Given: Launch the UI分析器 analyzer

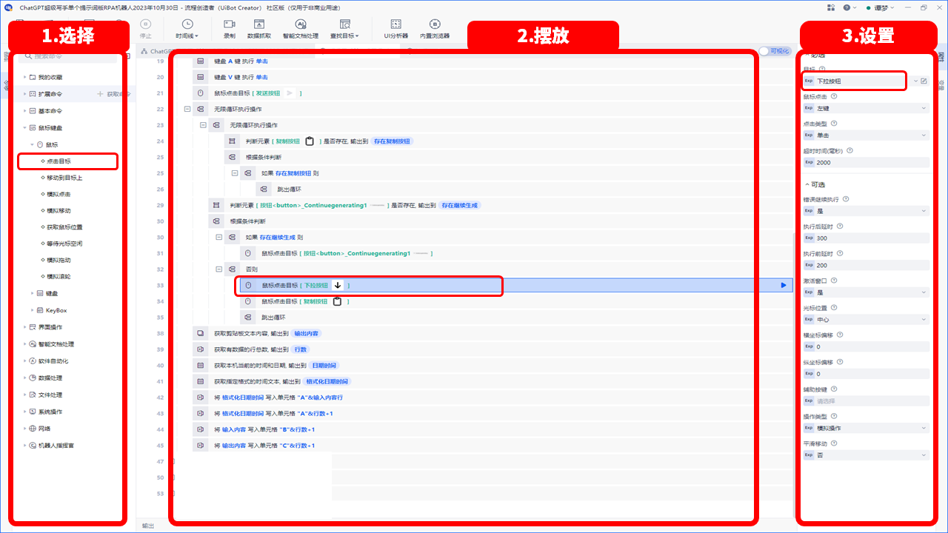Looking at the screenshot, I should click(x=395, y=29).
